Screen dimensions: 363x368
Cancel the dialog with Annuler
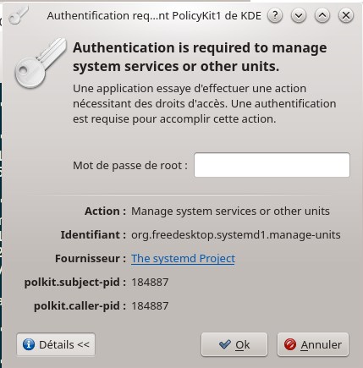[313, 344]
